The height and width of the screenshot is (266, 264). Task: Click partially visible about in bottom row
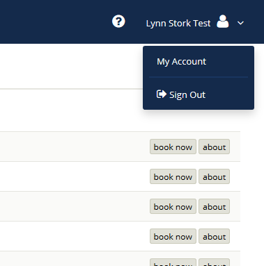tap(215, 263)
